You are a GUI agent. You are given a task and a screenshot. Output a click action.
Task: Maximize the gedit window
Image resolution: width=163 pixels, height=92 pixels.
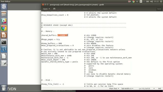tap(48, 5)
